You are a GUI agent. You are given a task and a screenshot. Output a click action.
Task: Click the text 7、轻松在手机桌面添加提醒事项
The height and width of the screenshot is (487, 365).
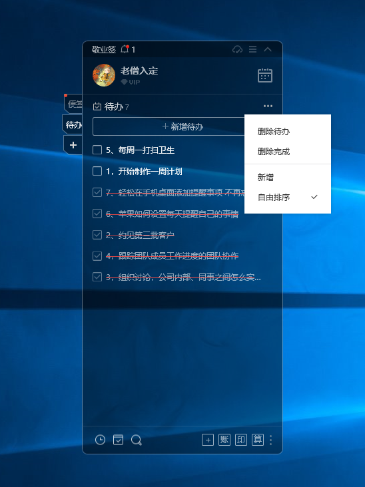[x=175, y=192]
